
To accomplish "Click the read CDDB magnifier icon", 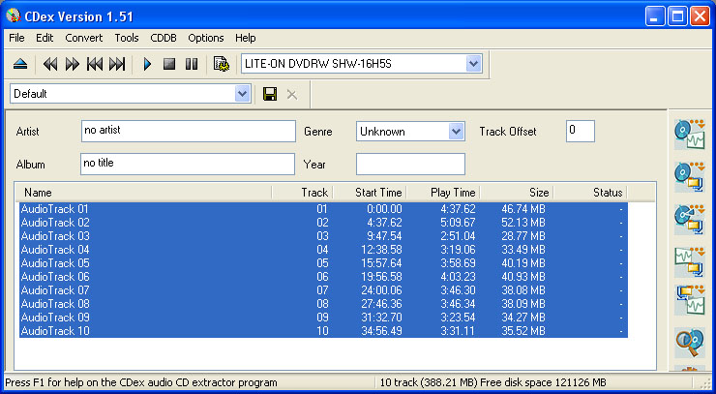I will (x=688, y=344).
